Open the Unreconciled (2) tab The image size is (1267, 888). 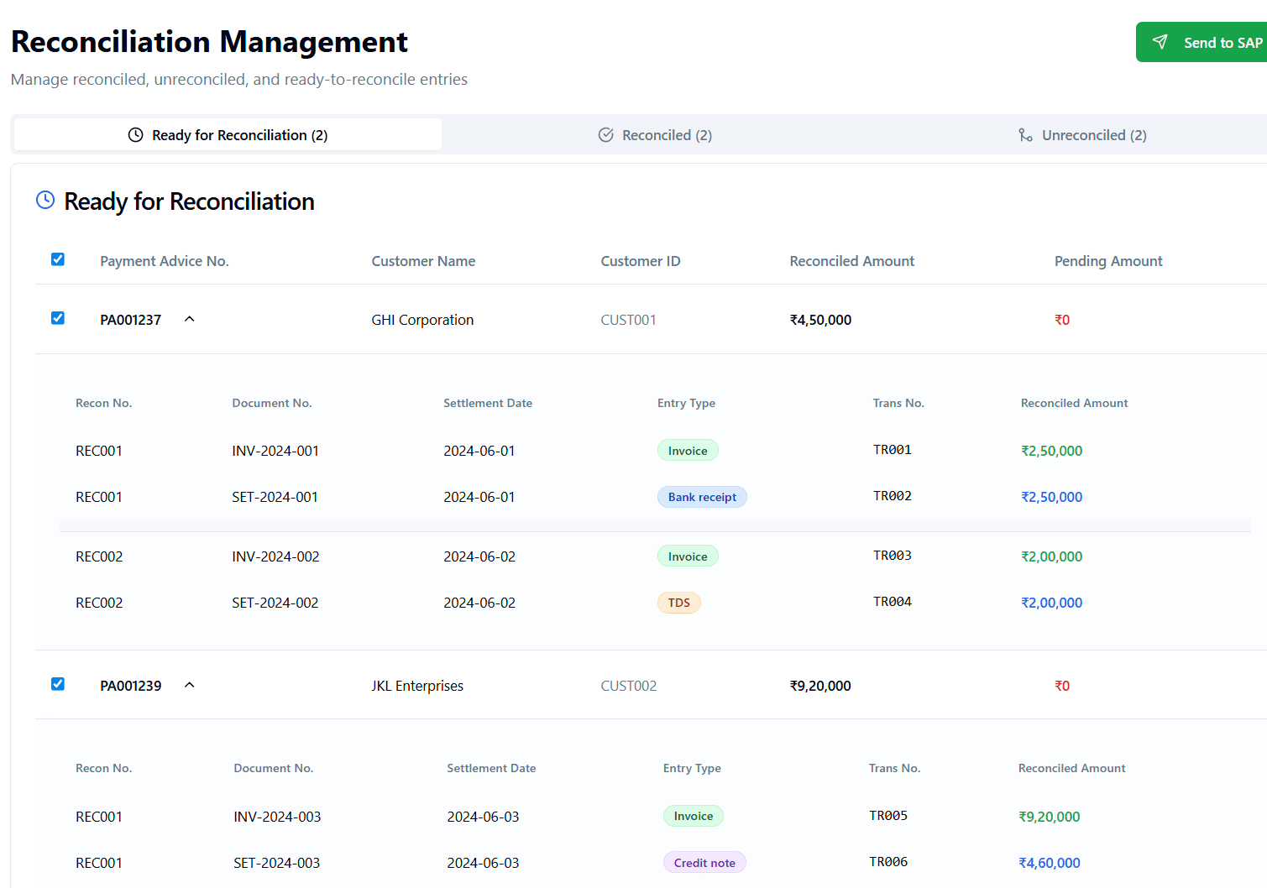(1082, 135)
